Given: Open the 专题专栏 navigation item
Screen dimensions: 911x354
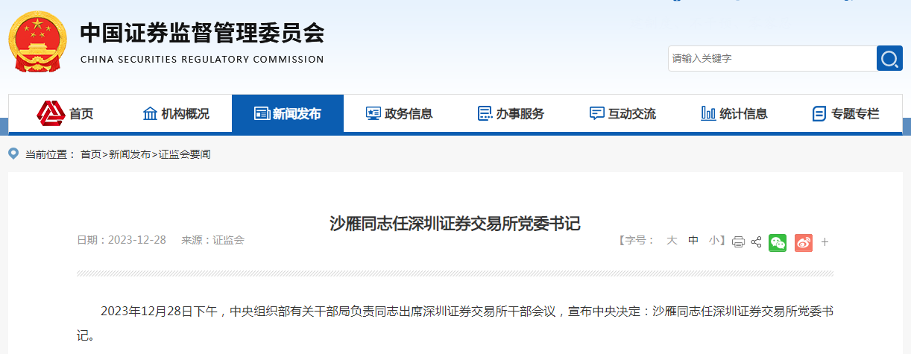Looking at the screenshot, I should point(846,114).
